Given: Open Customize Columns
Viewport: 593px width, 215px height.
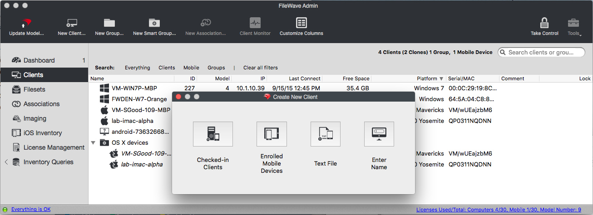Looking at the screenshot, I should click(301, 23).
